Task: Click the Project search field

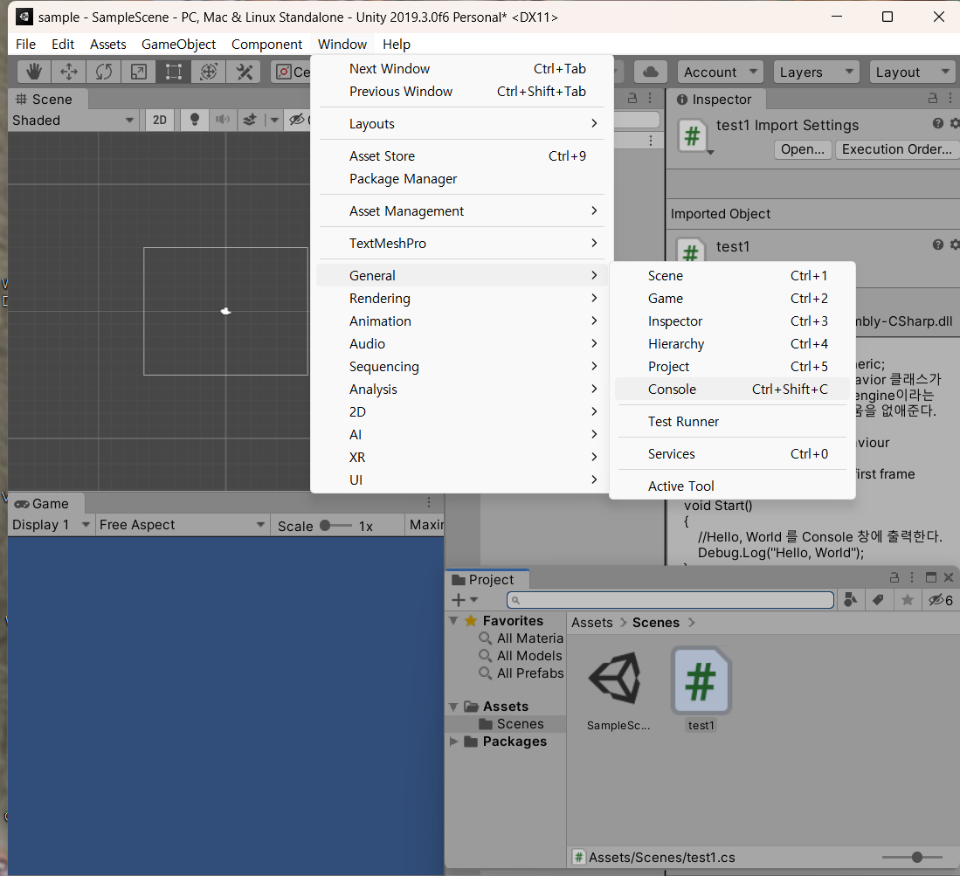Action: pyautogui.click(x=670, y=600)
